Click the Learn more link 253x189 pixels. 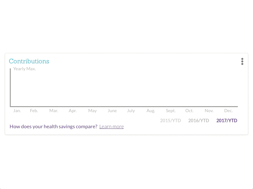tap(111, 127)
